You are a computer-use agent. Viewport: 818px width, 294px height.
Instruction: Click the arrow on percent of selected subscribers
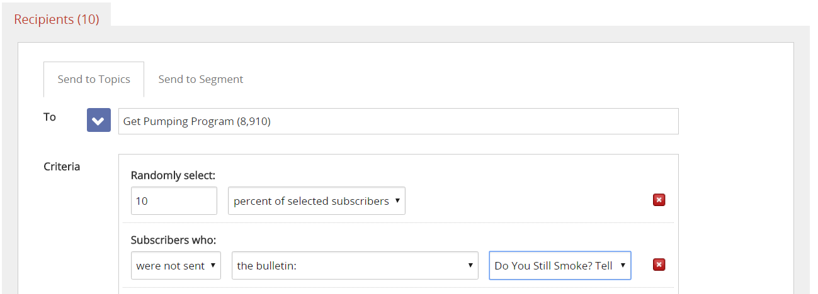click(x=397, y=201)
